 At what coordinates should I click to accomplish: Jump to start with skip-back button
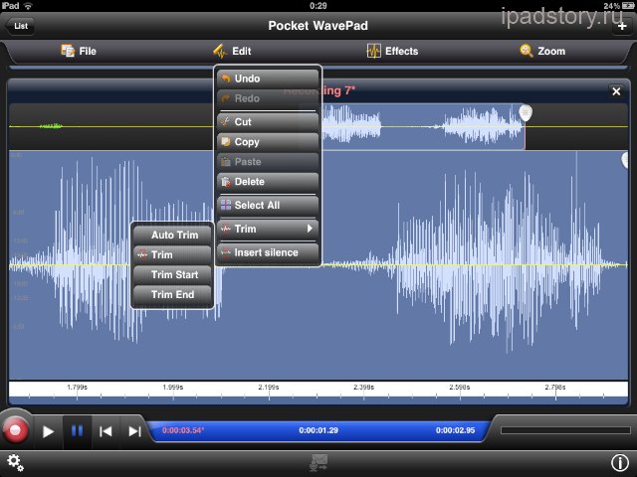click(106, 431)
